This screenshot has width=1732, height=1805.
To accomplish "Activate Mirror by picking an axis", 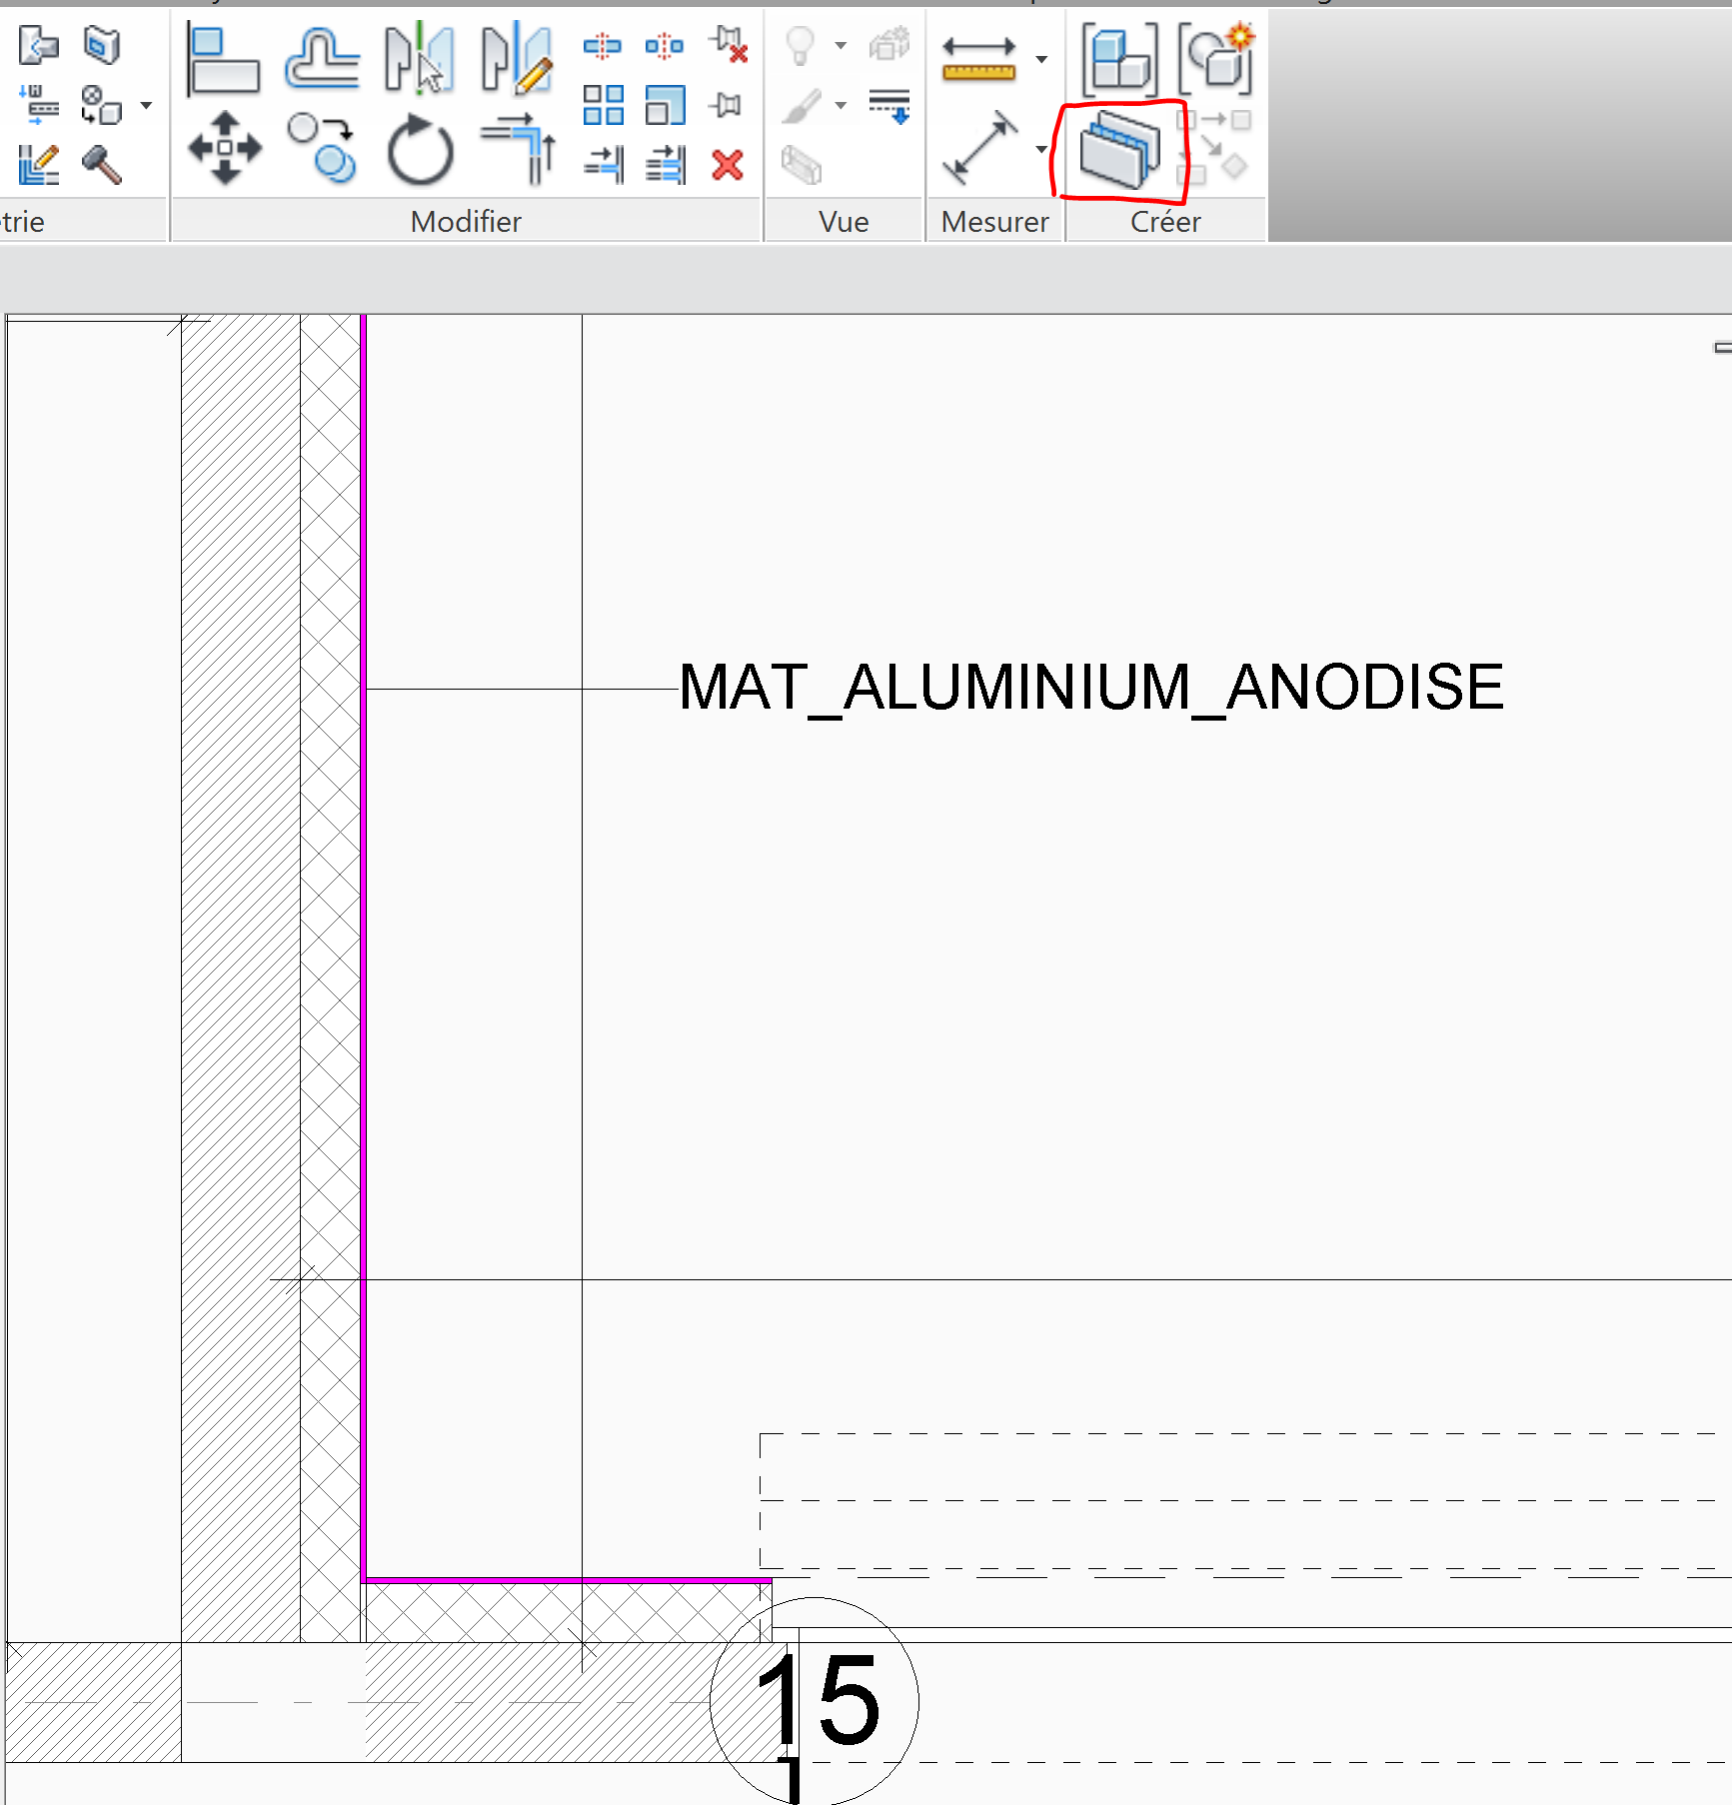I will (419, 60).
